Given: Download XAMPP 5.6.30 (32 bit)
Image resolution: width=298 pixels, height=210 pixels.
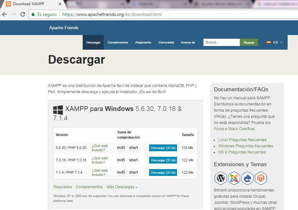Looking at the screenshot, I should pos(163,148).
